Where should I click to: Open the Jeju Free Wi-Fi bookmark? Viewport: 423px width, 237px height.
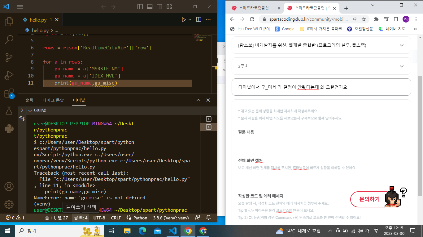pyautogui.click(x=250, y=29)
